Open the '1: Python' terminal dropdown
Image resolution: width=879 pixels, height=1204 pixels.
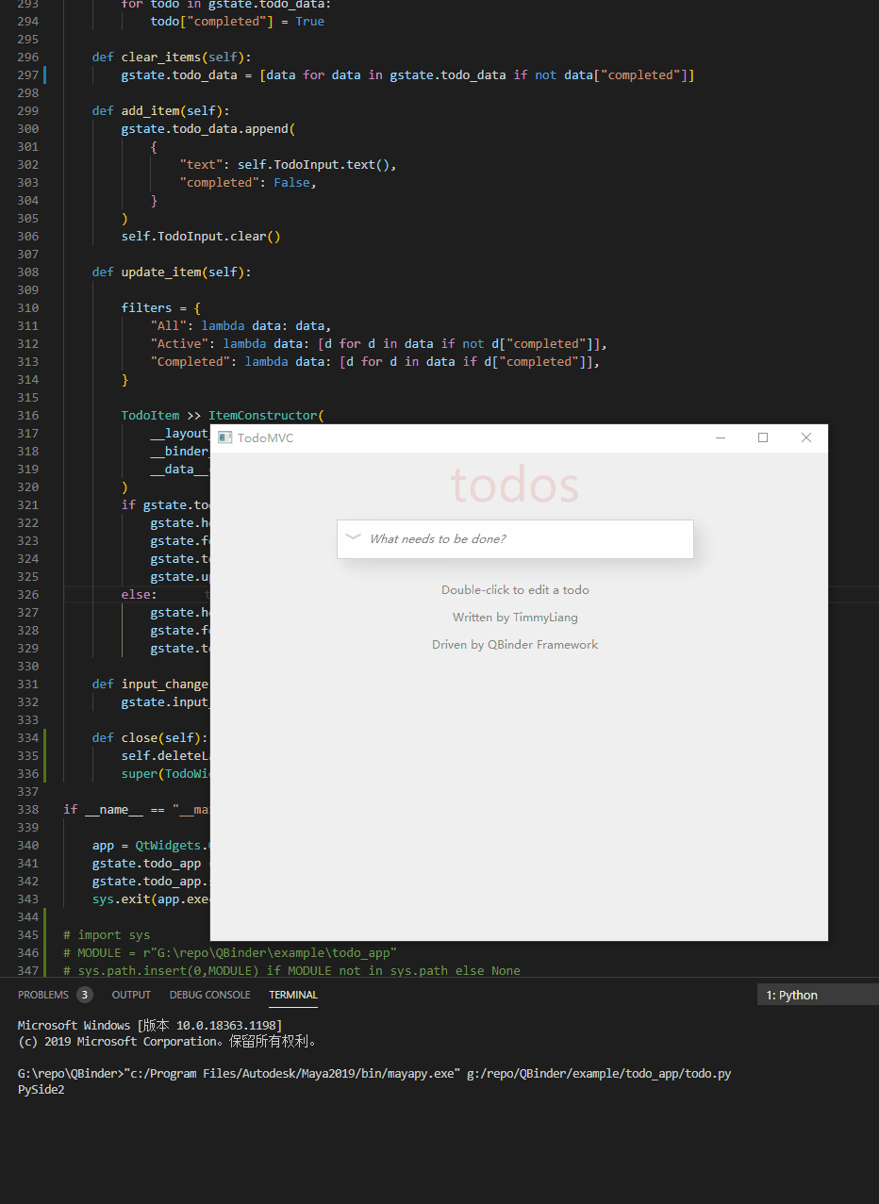[x=818, y=995]
